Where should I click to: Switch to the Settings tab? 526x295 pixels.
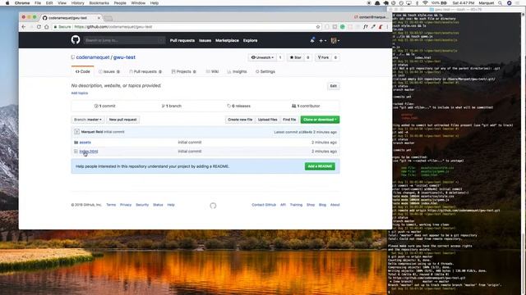[265, 71]
